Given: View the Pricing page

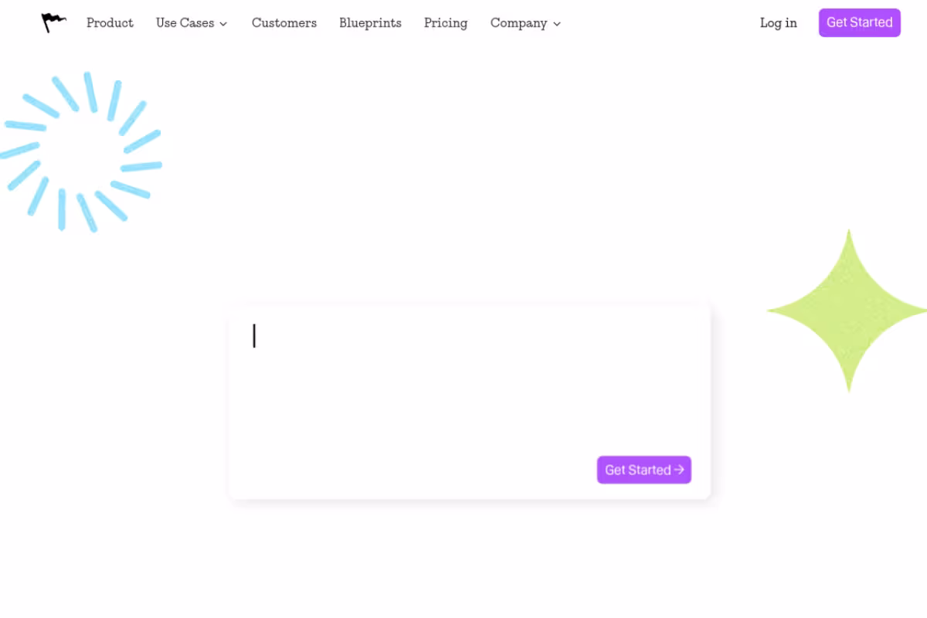Looking at the screenshot, I should 446,23.
